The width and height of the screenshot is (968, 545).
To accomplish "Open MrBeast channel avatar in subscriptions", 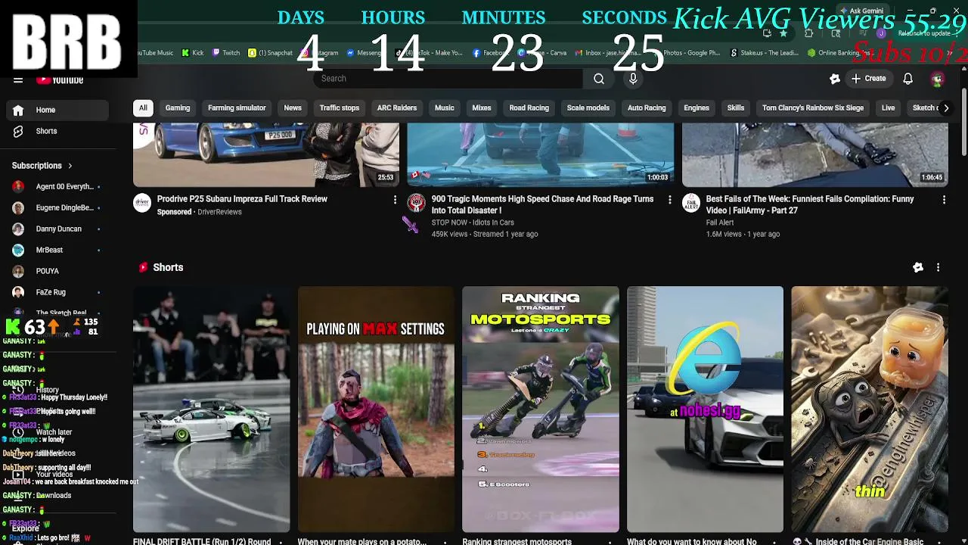I will [x=18, y=250].
